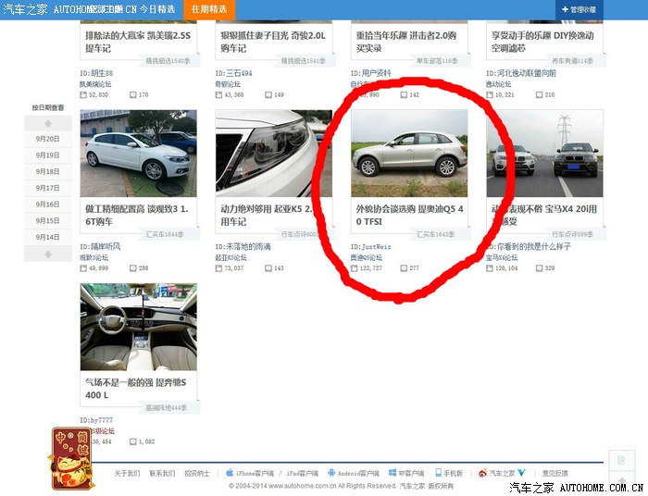
Task: Select 9月17日 in the date list
Action: [x=47, y=188]
